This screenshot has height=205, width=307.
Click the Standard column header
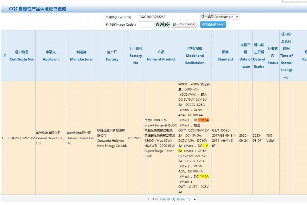click(225, 56)
